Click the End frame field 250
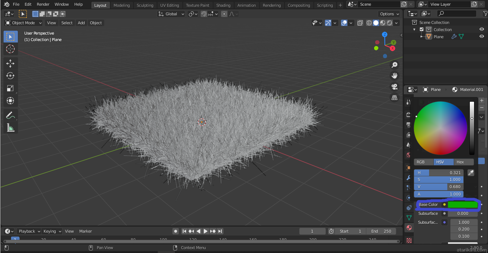The image size is (488, 253). pos(381,231)
